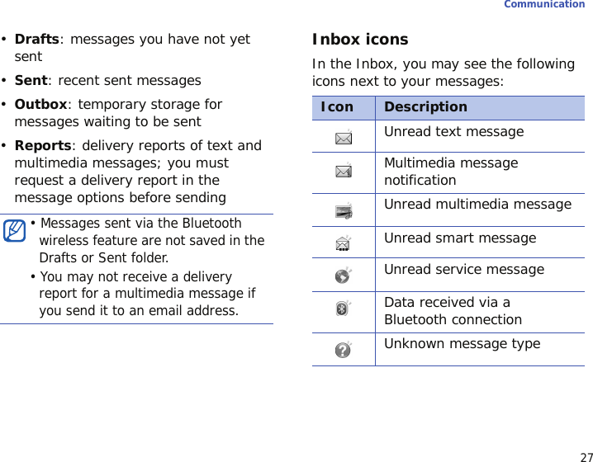Click the Bluetooth data received icon
Image resolution: width=593 pixels, height=462 pixels.
pyautogui.click(x=344, y=309)
